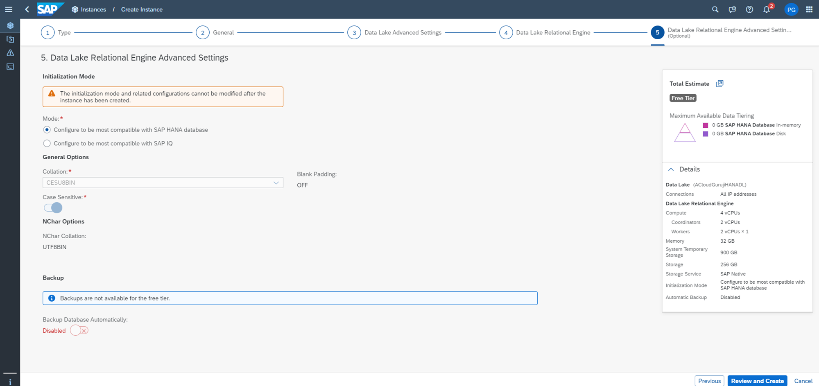The height and width of the screenshot is (386, 819).
Task: Click the Previous button
Action: 709,381
